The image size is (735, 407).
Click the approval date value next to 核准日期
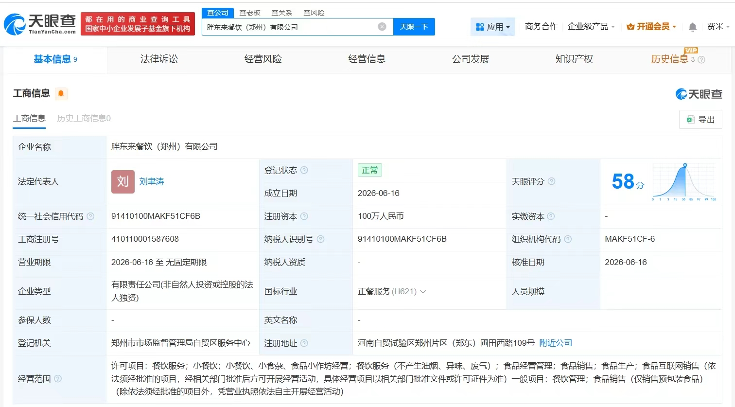tap(626, 263)
